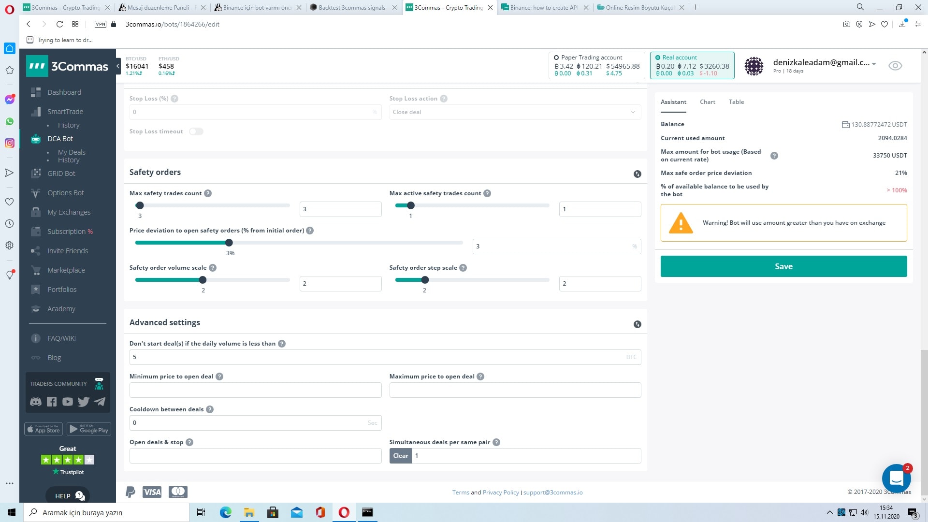Expand the account email dropdown
Image resolution: width=928 pixels, height=522 pixels.
(x=874, y=64)
